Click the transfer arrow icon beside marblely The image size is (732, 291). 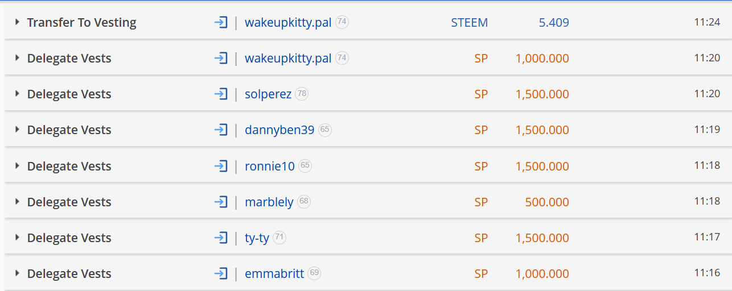(x=221, y=202)
